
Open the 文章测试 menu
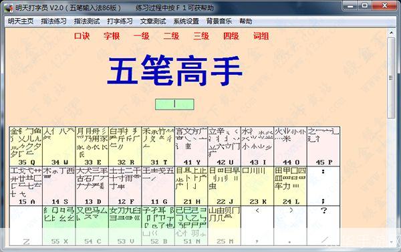pos(153,21)
